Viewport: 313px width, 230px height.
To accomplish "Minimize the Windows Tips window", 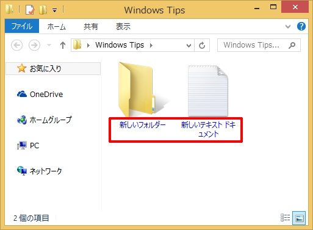I will pos(257,9).
